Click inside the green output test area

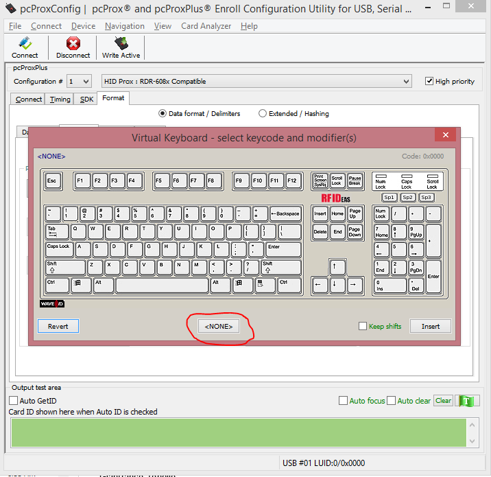point(239,433)
